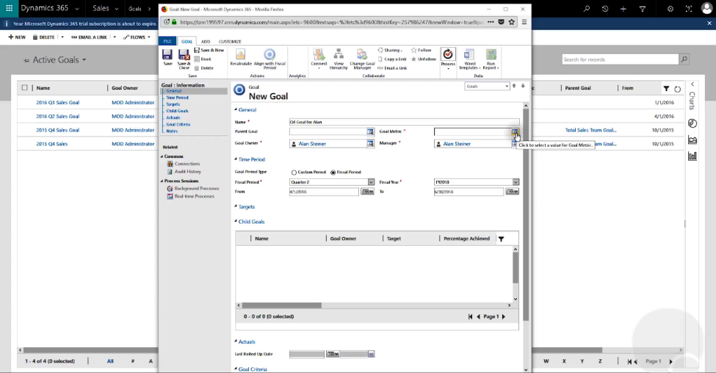
Task: Click the Search for records box
Action: (620, 59)
